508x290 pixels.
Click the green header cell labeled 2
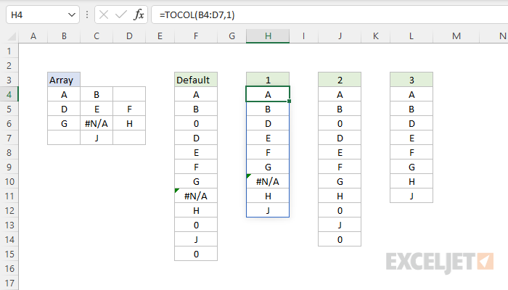tap(339, 80)
